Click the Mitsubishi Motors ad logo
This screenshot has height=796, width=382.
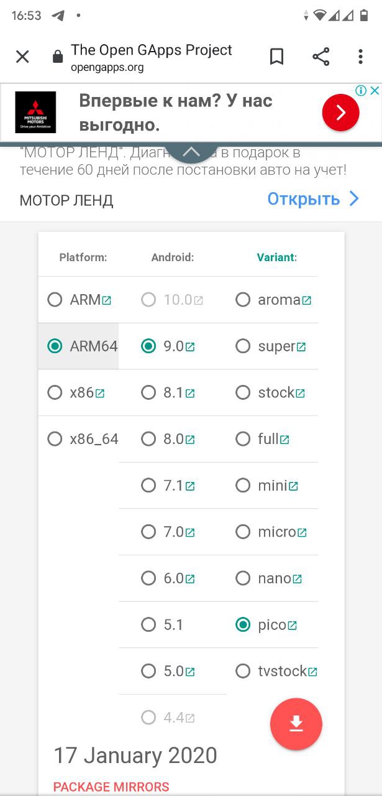(x=35, y=112)
